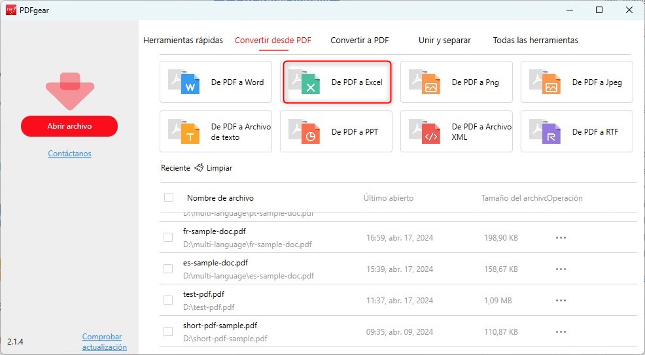Check the test-pdf.pdf checkbox
Image resolution: width=645 pixels, height=355 pixels.
click(x=168, y=300)
